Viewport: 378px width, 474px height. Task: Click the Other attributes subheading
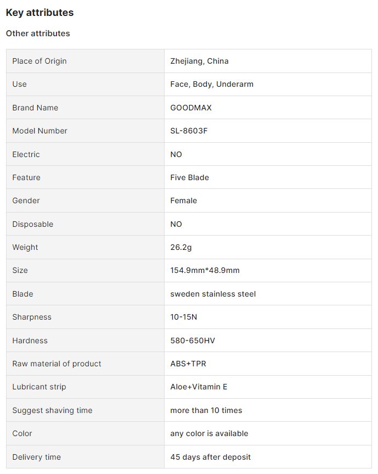pyautogui.click(x=38, y=34)
